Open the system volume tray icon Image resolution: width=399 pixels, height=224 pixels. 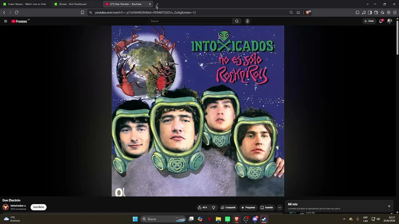pos(378,219)
